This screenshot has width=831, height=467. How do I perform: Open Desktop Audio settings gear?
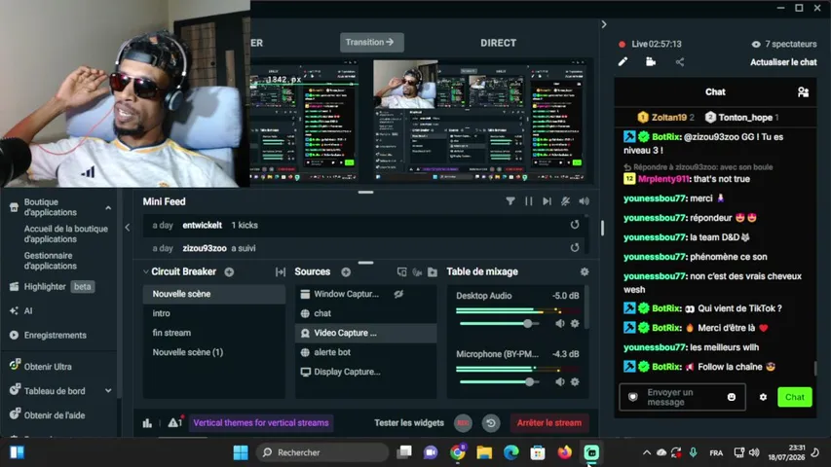575,324
